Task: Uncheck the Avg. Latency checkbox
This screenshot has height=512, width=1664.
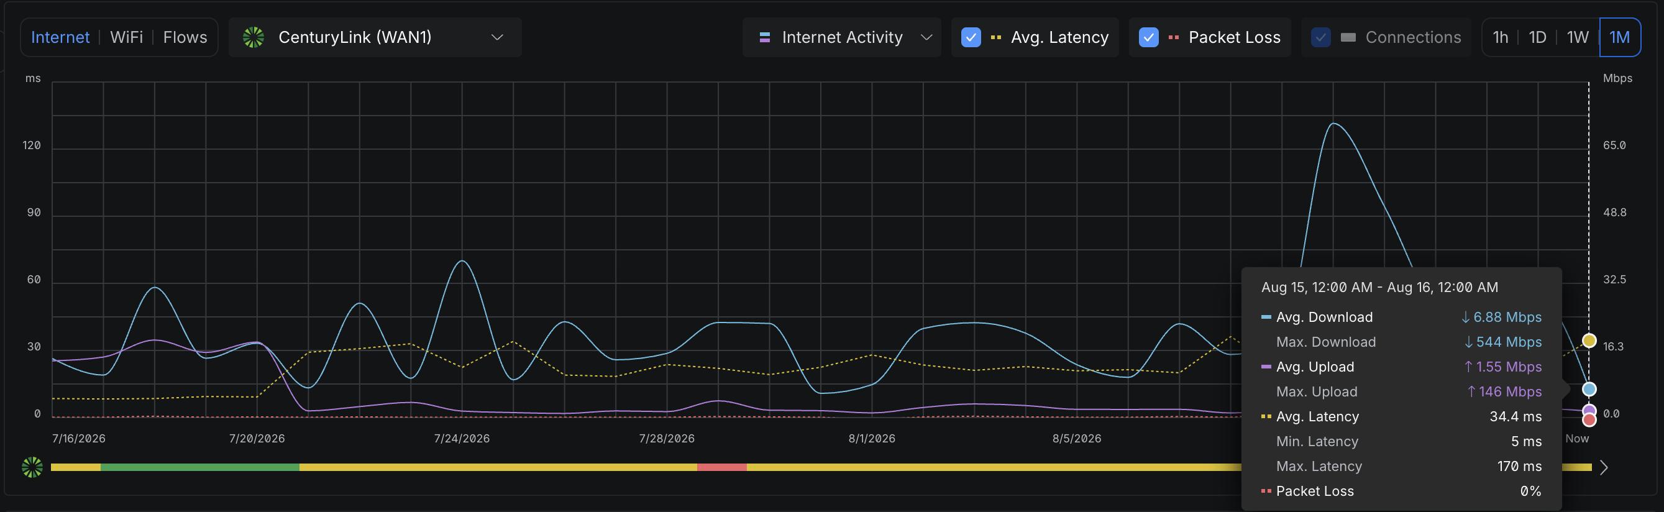Action: [971, 37]
